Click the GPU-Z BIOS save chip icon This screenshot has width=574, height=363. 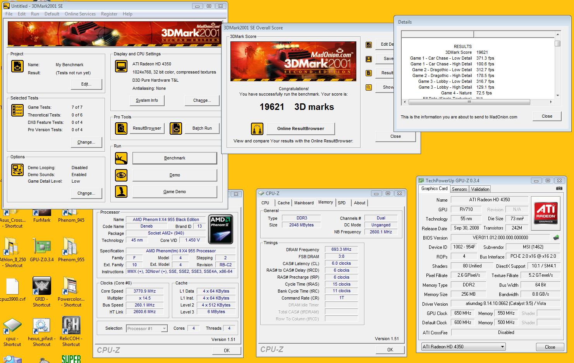(556, 238)
